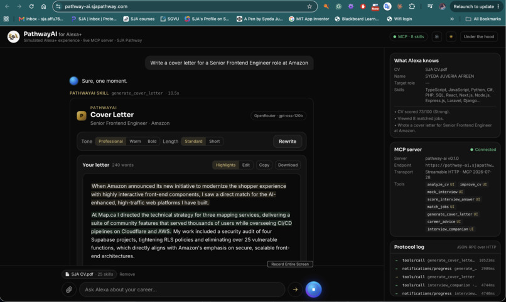Open the All Bookmarks folder

(483, 19)
